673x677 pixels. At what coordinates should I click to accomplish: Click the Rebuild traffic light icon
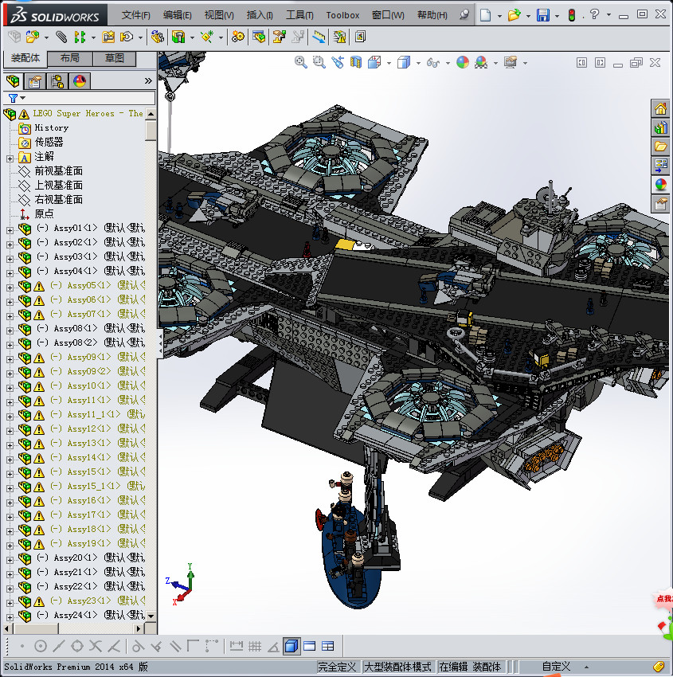pos(572,15)
